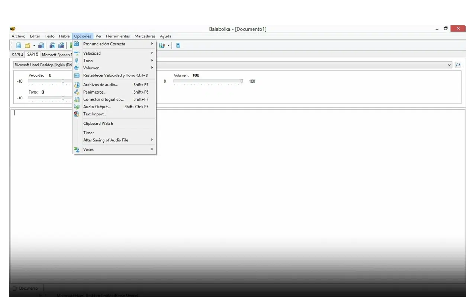This screenshot has height=297, width=476.
Task: Click the split audio file toolbar icon
Action: 61,45
